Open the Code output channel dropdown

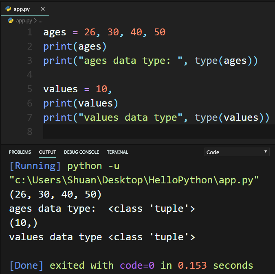pos(237,152)
